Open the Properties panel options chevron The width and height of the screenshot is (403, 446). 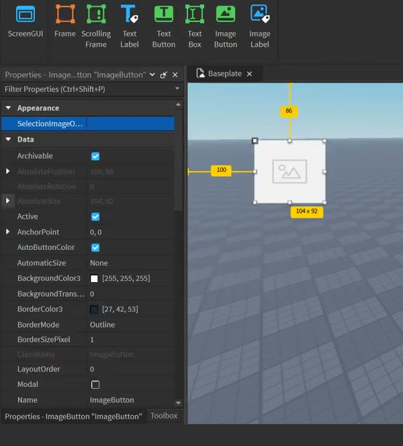[152, 75]
